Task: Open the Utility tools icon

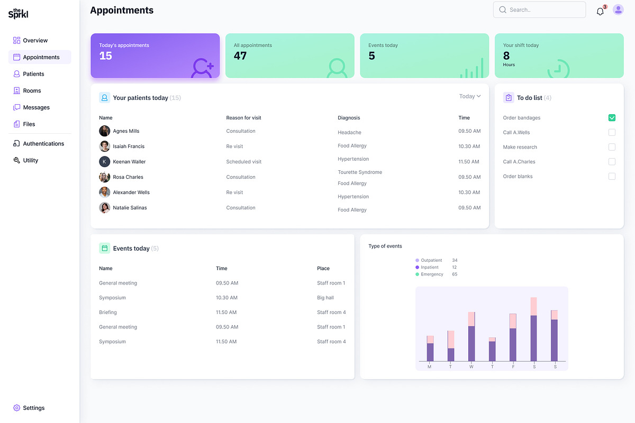Action: (16, 160)
